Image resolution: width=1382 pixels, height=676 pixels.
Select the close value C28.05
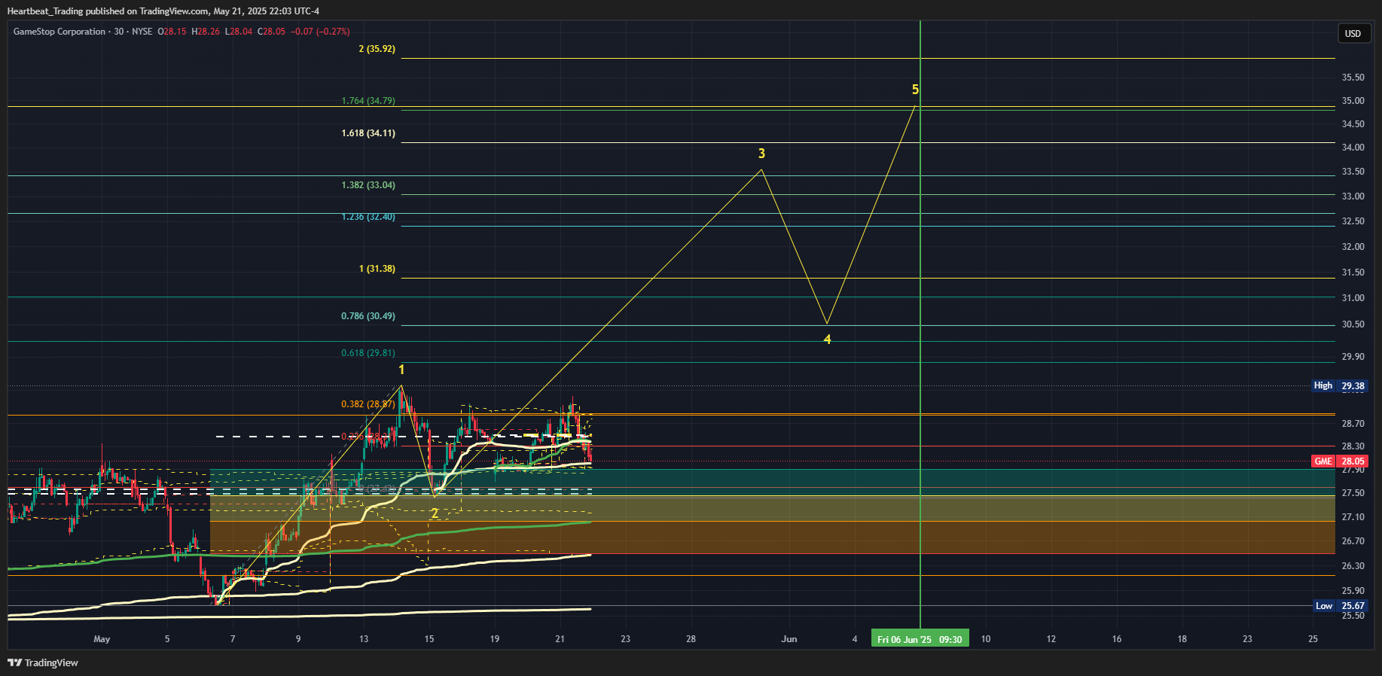coord(271,32)
